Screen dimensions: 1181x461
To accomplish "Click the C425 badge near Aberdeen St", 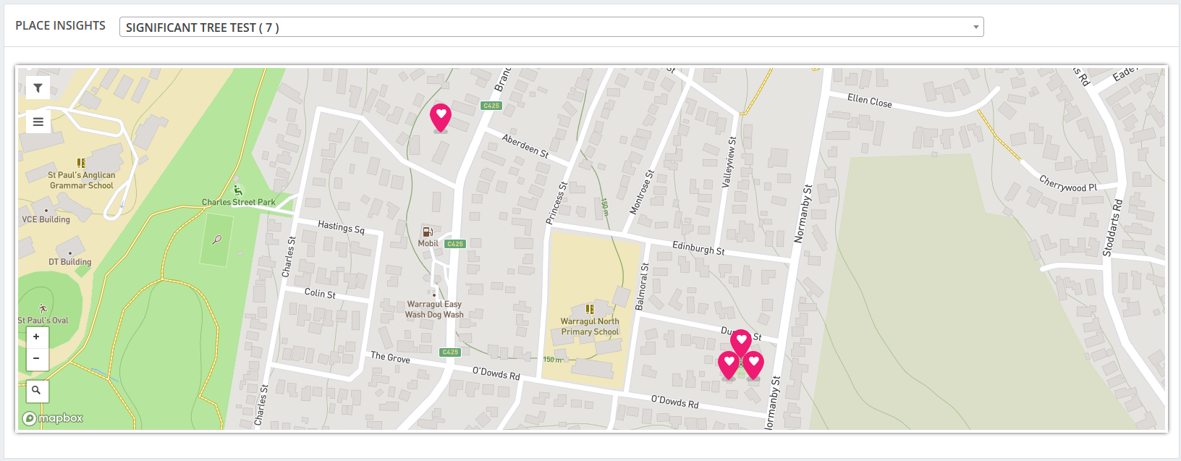I will coord(491,106).
